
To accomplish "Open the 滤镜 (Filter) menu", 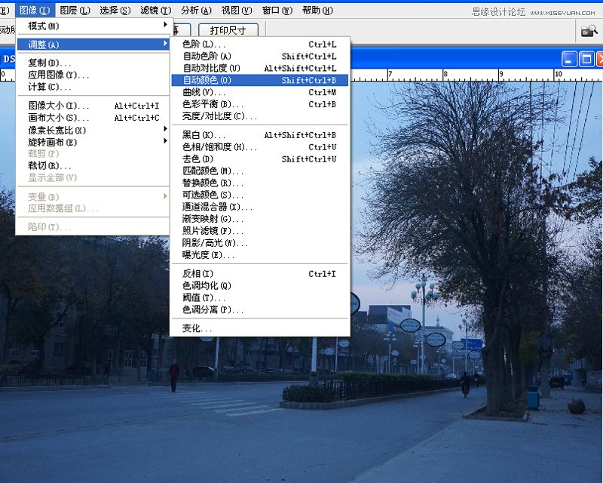I will click(x=155, y=11).
